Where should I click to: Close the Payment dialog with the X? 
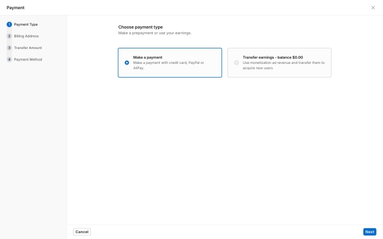[x=373, y=8]
